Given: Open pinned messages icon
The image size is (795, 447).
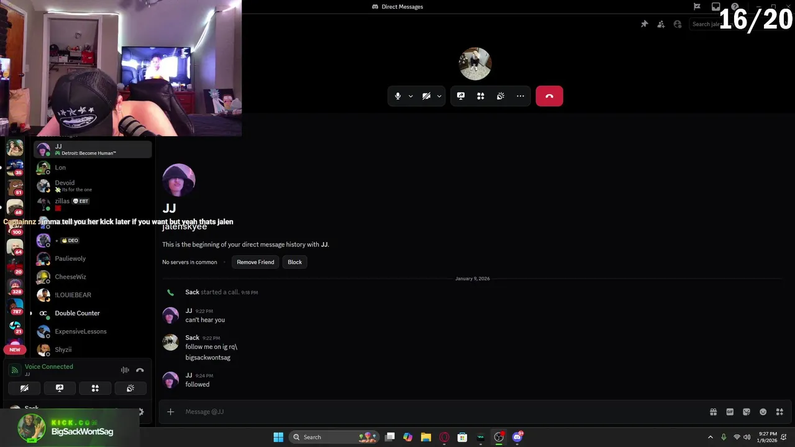Looking at the screenshot, I should 644,24.
